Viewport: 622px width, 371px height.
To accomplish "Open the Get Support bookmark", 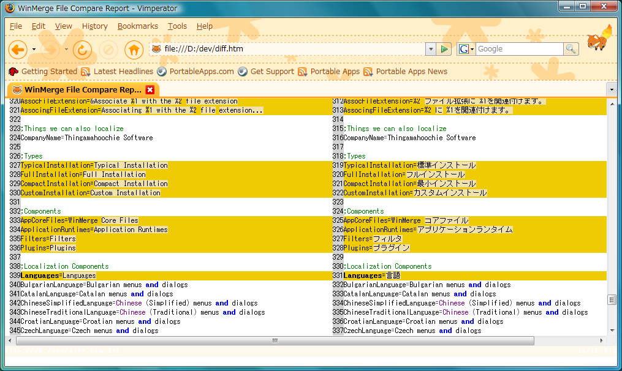I will 266,72.
